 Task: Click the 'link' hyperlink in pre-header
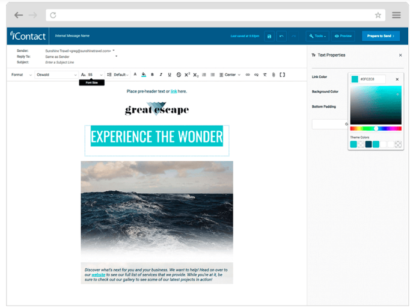(x=174, y=91)
